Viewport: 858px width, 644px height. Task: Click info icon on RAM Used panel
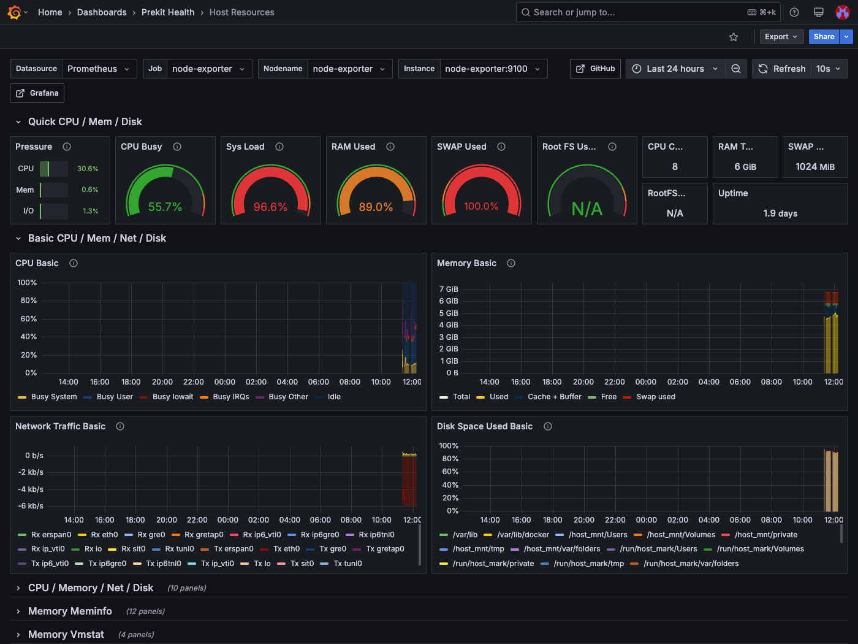point(390,147)
